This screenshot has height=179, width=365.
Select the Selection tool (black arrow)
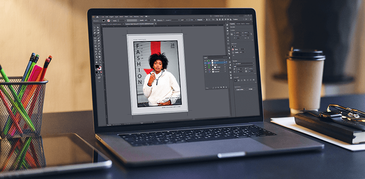pos(95,27)
